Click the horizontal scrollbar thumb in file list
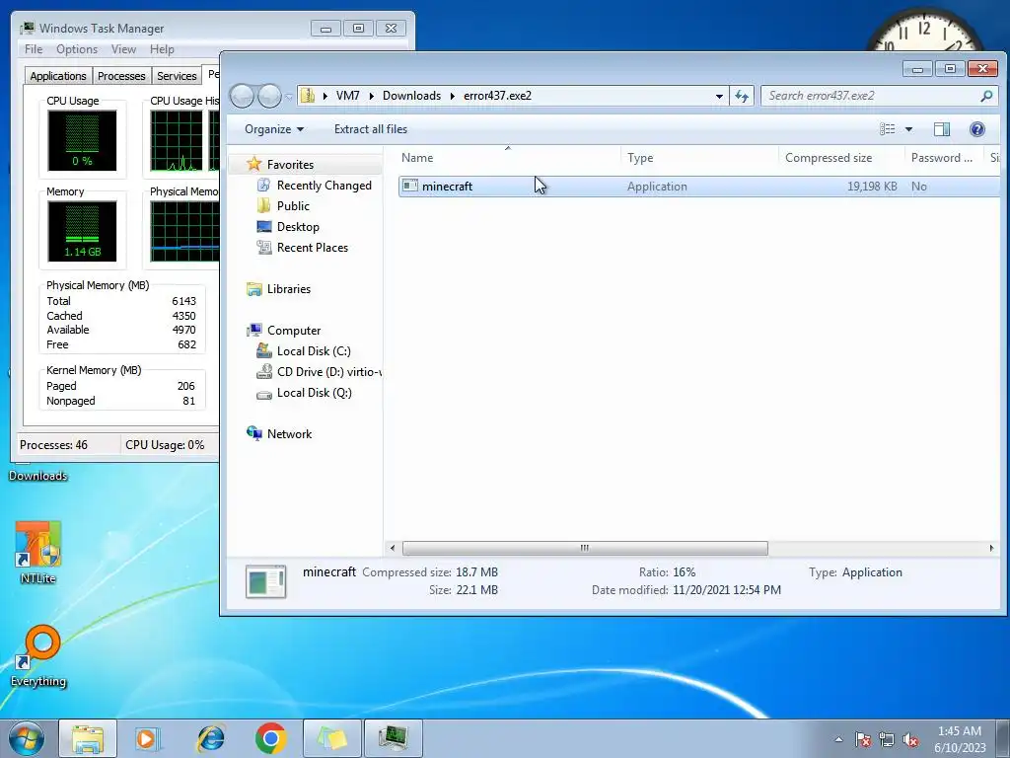 pos(585,548)
